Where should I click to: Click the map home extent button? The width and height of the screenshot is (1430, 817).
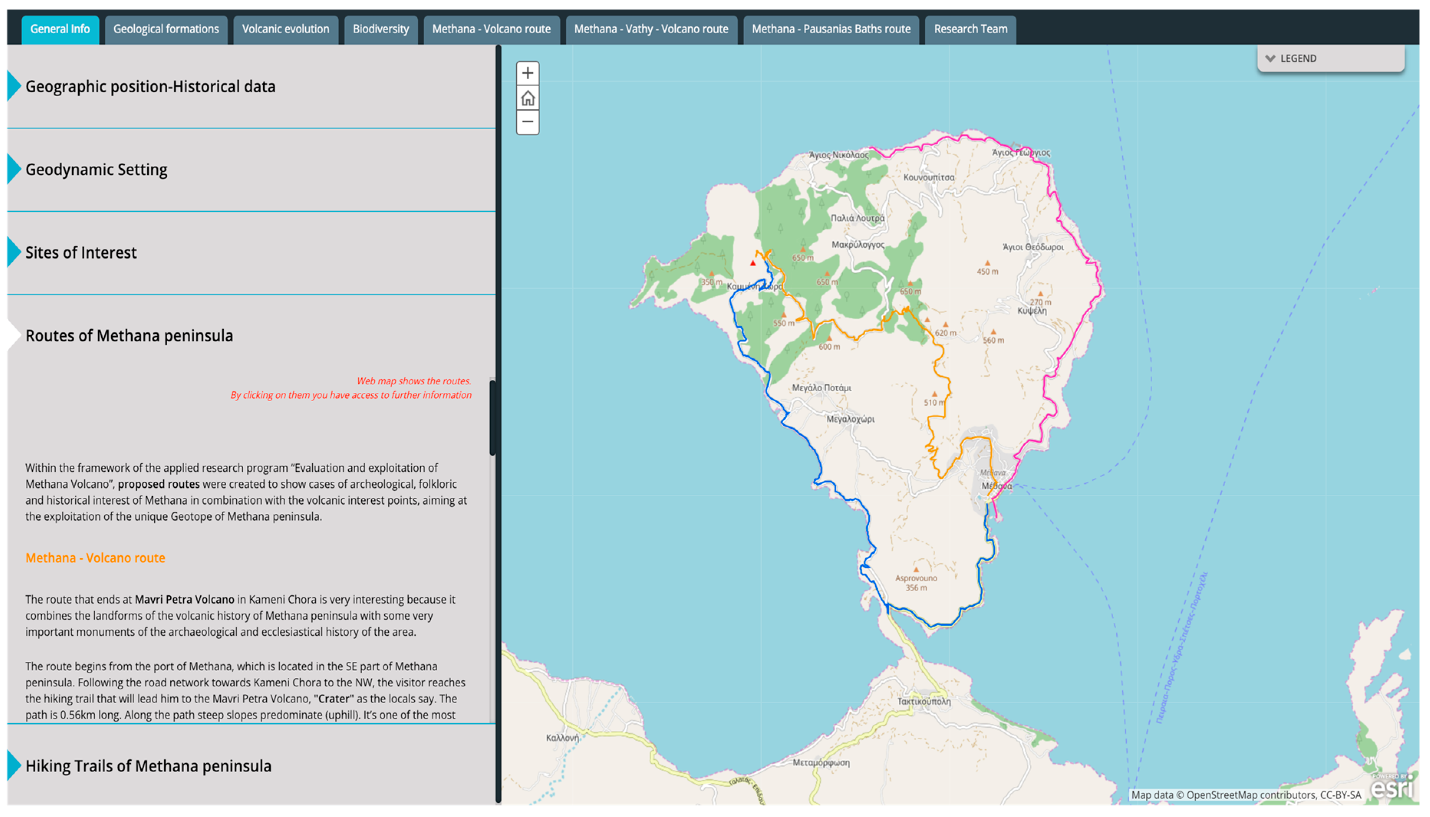coord(527,98)
